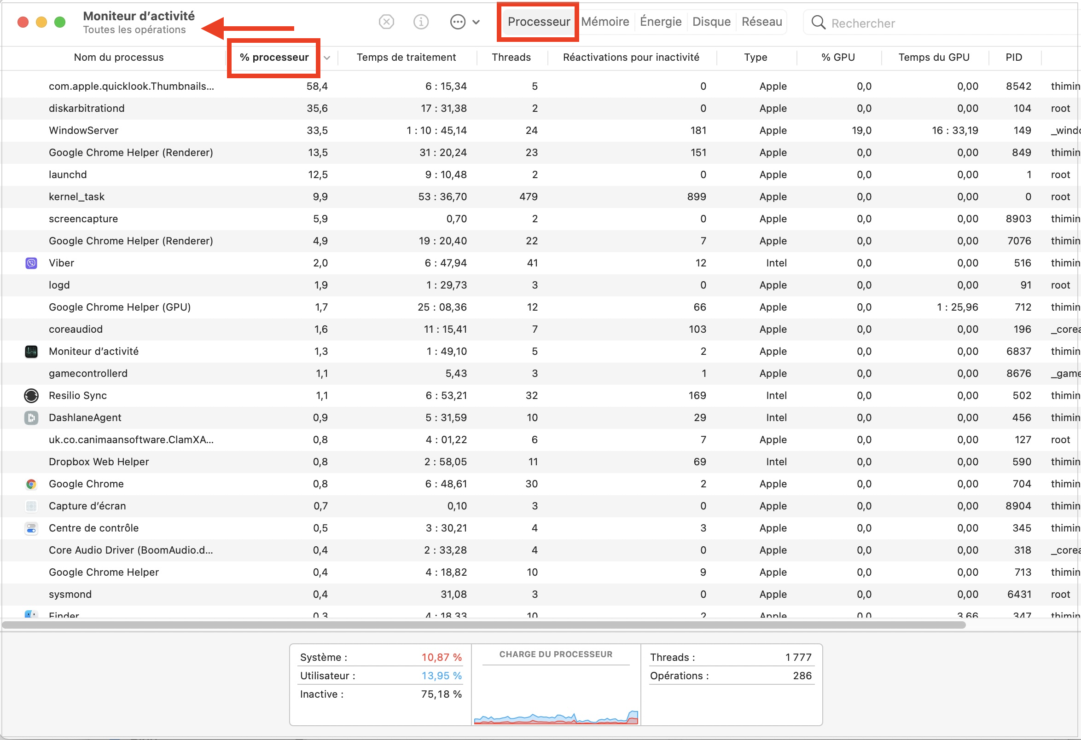Click the stop process (X) icon
This screenshot has height=740, width=1081.
point(386,22)
